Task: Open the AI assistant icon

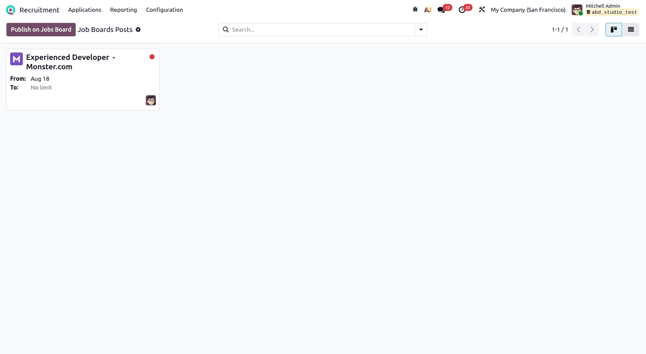Action: point(428,10)
